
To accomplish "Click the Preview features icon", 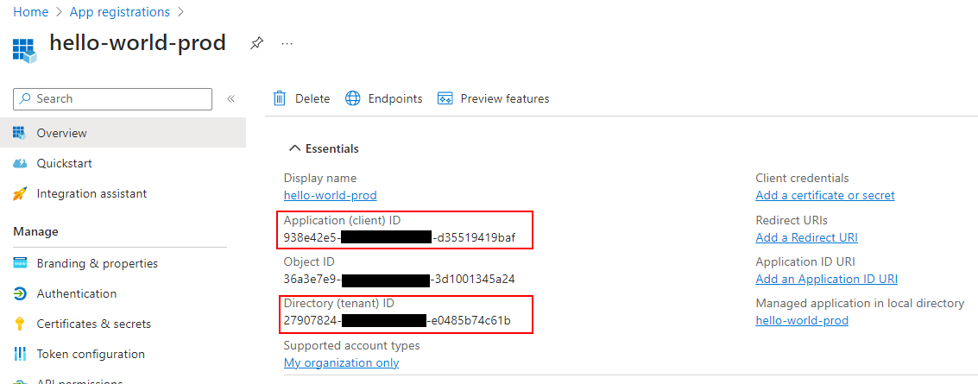I will pyautogui.click(x=445, y=98).
